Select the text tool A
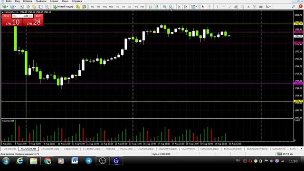This screenshot has width=304, height=171. click(x=248, y=7)
